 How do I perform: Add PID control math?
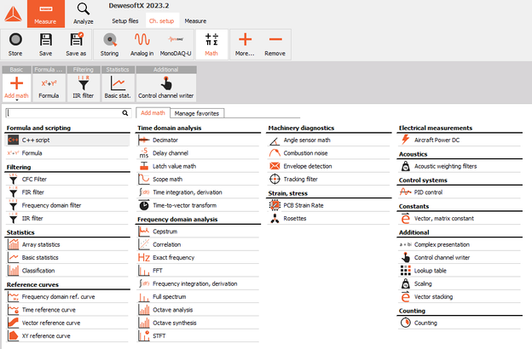(x=460, y=192)
